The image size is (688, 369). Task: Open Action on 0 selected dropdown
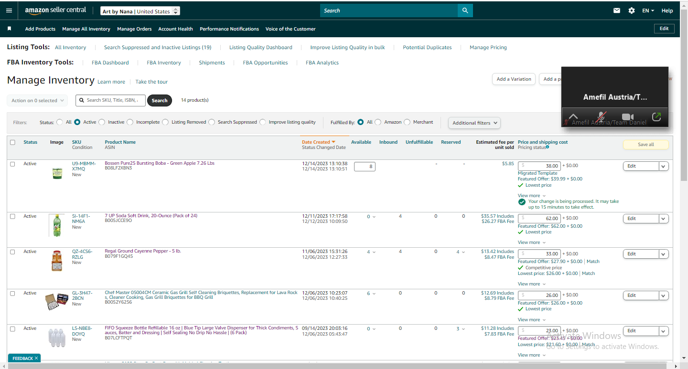(37, 101)
